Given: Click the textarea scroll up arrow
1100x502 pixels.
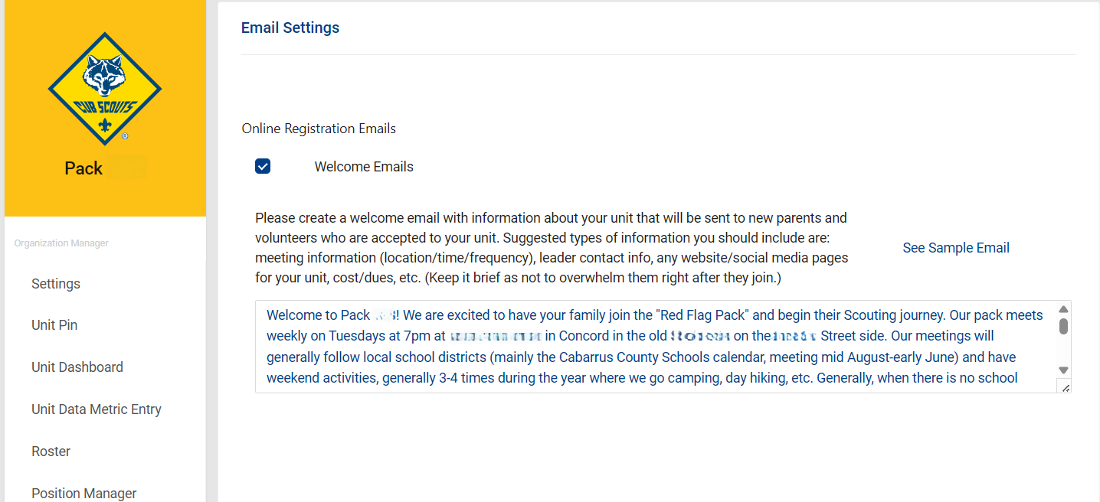Looking at the screenshot, I should coord(1063,309).
